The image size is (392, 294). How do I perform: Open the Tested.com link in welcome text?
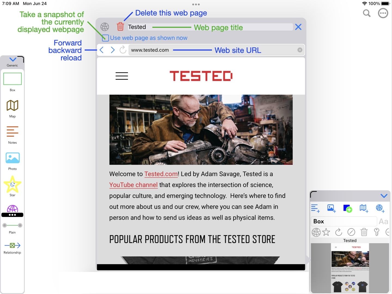pyautogui.click(x=161, y=174)
